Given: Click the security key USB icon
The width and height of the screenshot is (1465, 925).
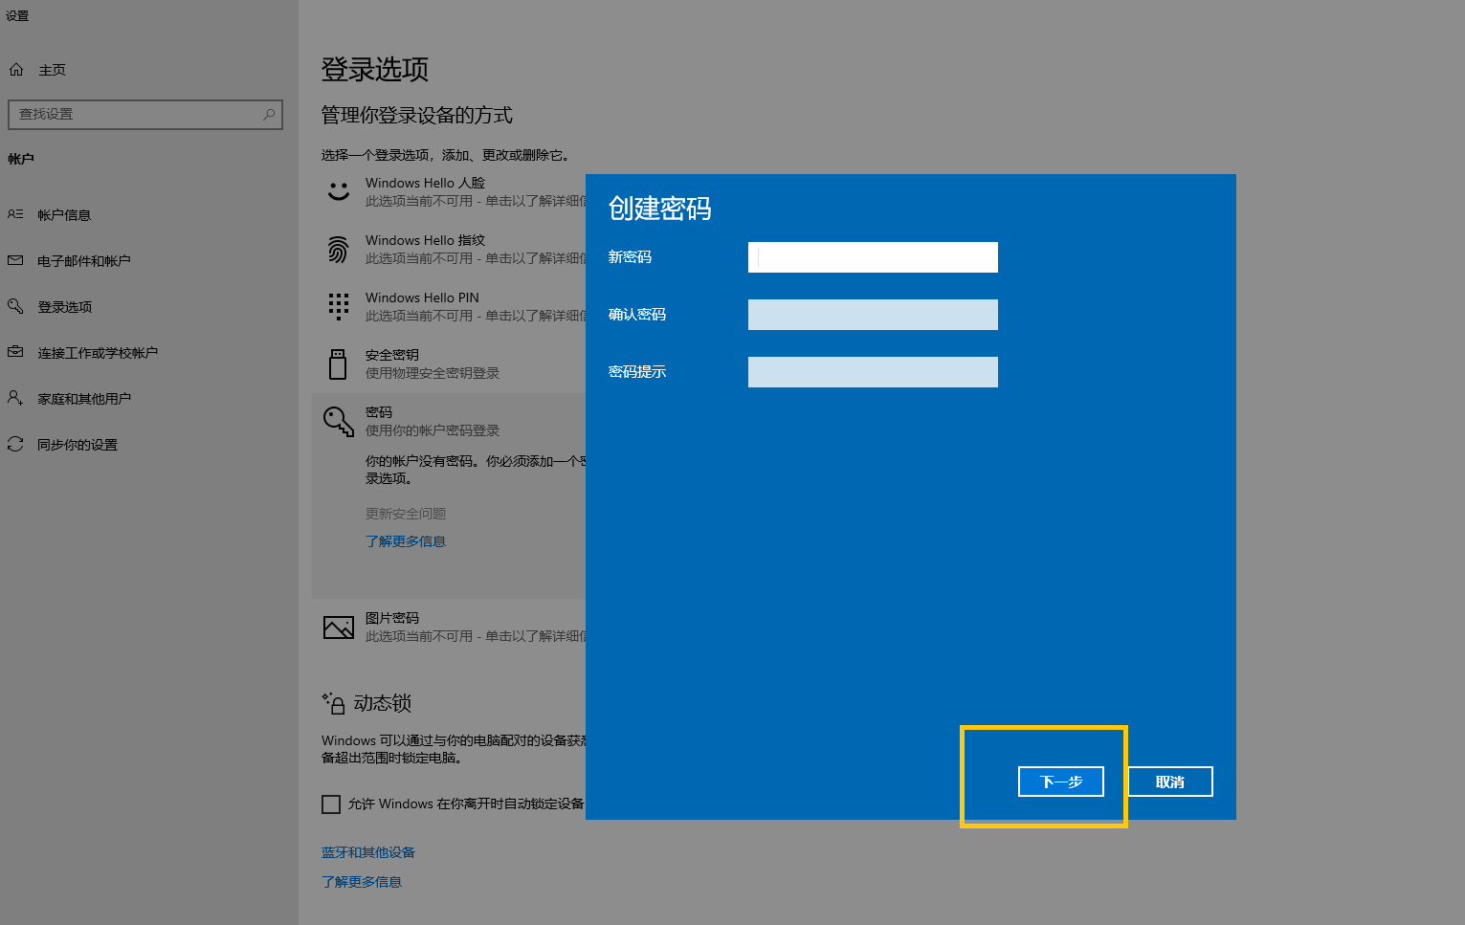Looking at the screenshot, I should pyautogui.click(x=338, y=364).
